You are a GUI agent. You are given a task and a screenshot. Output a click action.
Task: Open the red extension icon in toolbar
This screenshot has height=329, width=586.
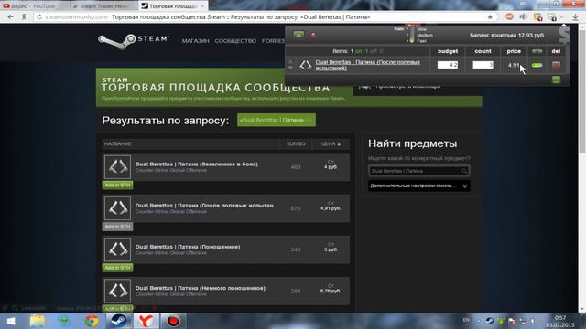(509, 17)
